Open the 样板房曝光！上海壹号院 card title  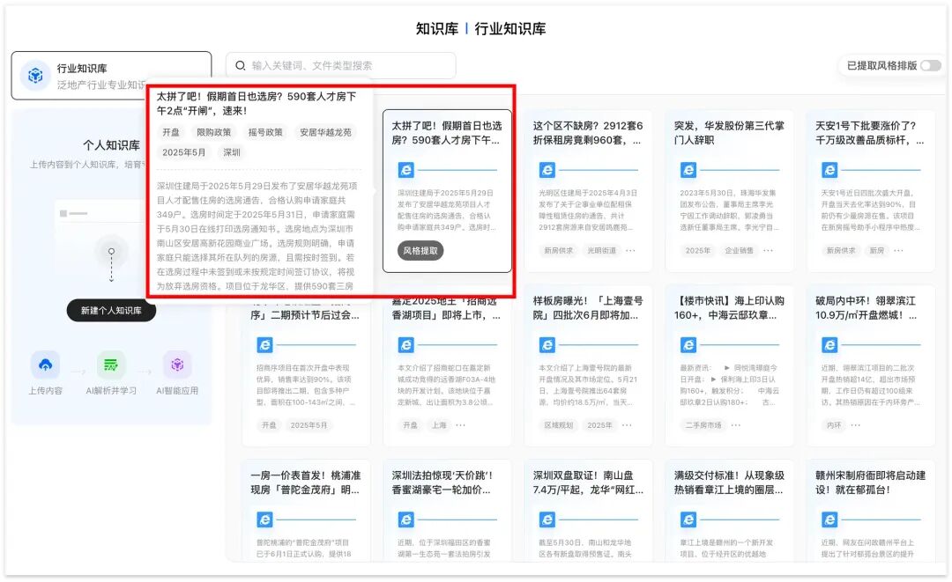(x=586, y=308)
